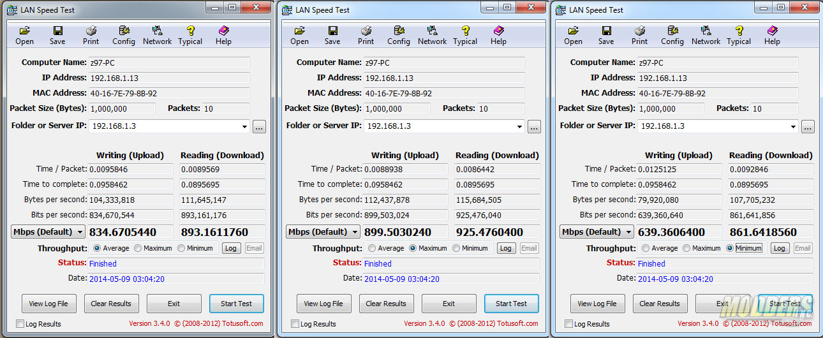Click Log button in right window
823x338 pixels.
tap(780, 248)
